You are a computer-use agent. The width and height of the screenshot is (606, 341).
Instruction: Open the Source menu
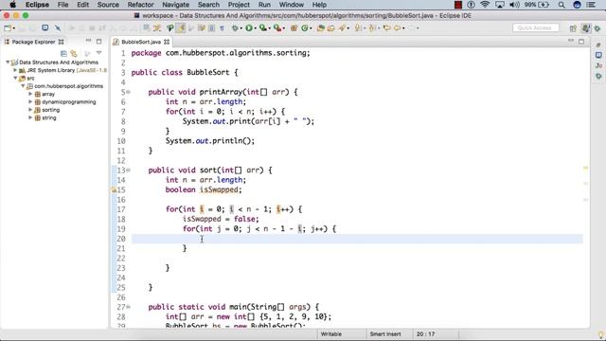[x=108, y=5]
